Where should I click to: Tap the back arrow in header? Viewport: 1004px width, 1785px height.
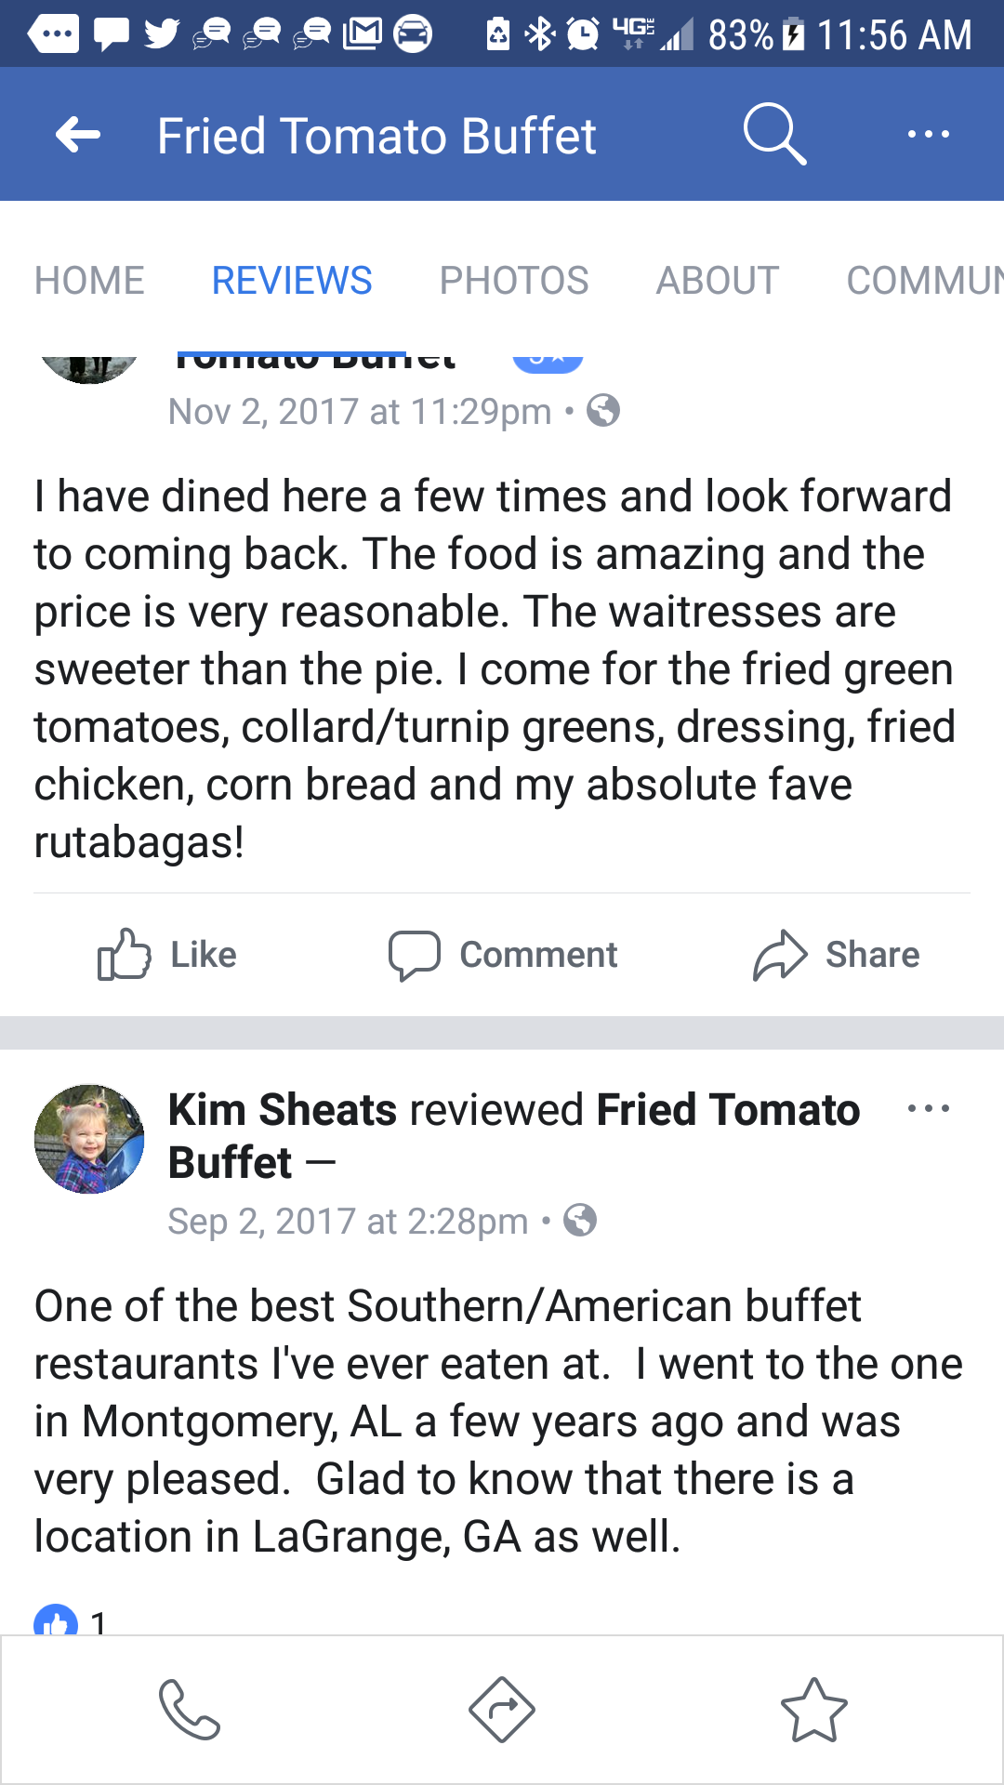tap(78, 135)
